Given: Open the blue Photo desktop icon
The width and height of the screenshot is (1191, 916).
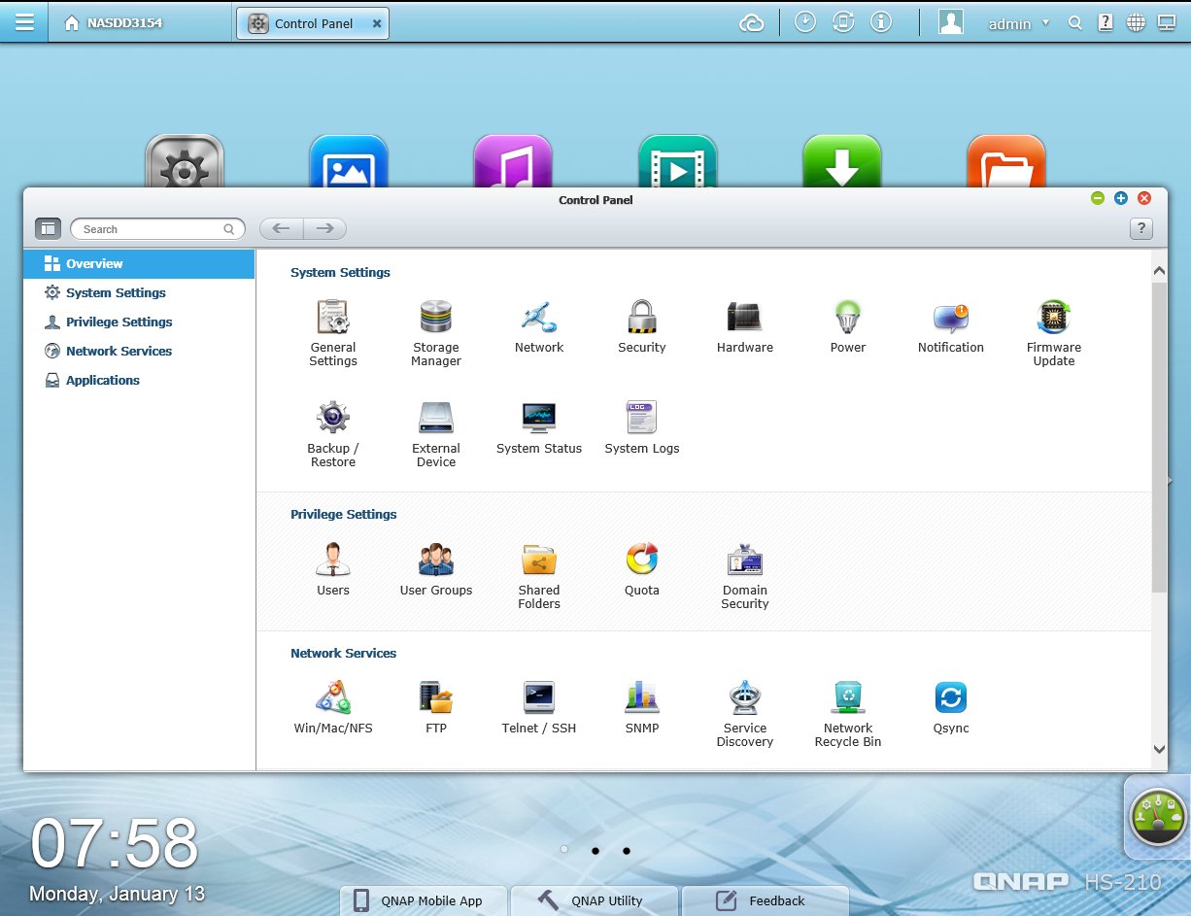Looking at the screenshot, I should point(349,161).
